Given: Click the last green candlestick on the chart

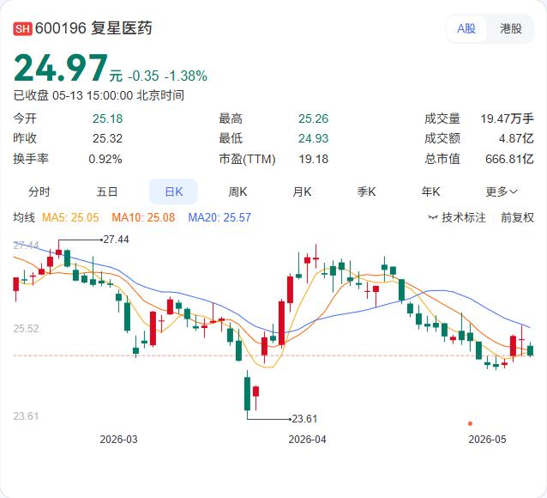Looking at the screenshot, I should pos(531,350).
